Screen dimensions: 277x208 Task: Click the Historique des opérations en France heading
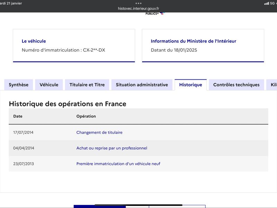[68, 104]
